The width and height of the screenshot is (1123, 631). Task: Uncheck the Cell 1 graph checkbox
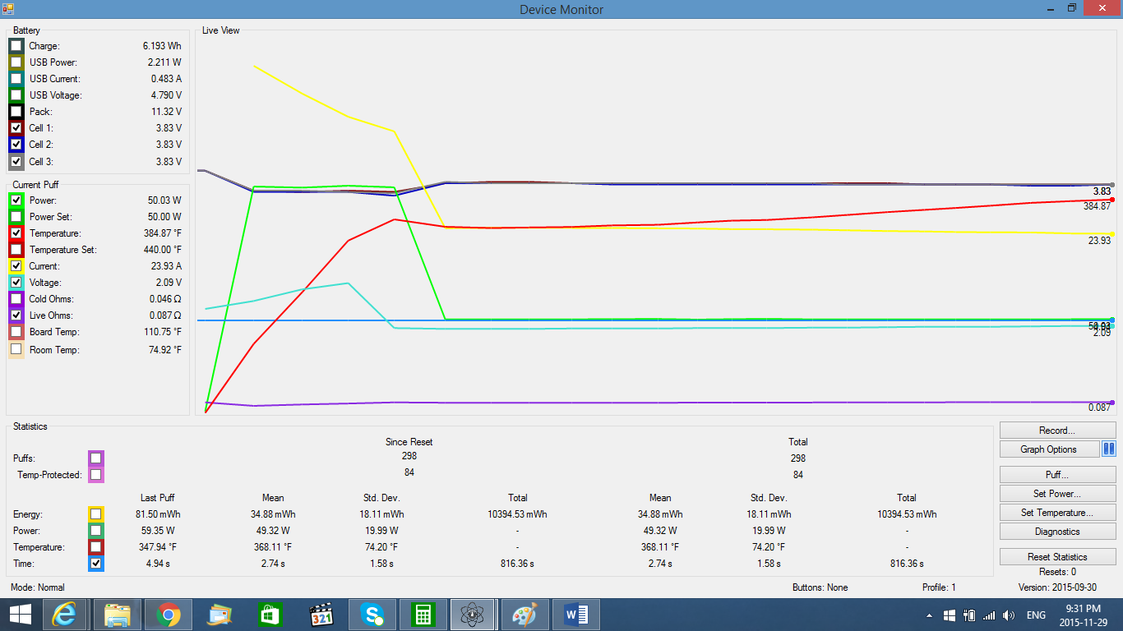(x=16, y=128)
